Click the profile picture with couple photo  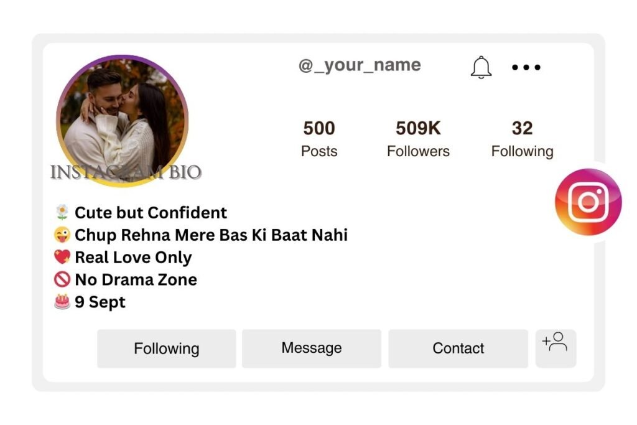(x=123, y=117)
